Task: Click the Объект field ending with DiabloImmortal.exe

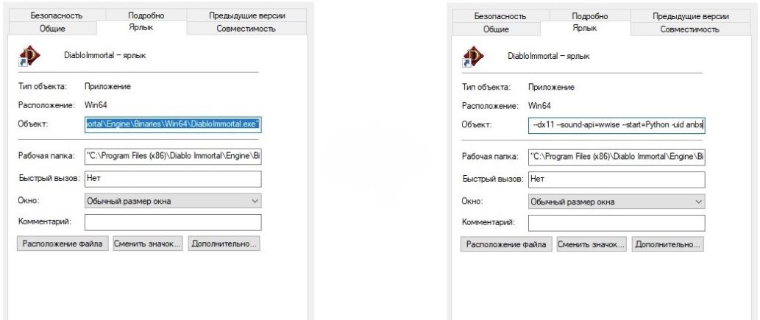Action: point(173,126)
